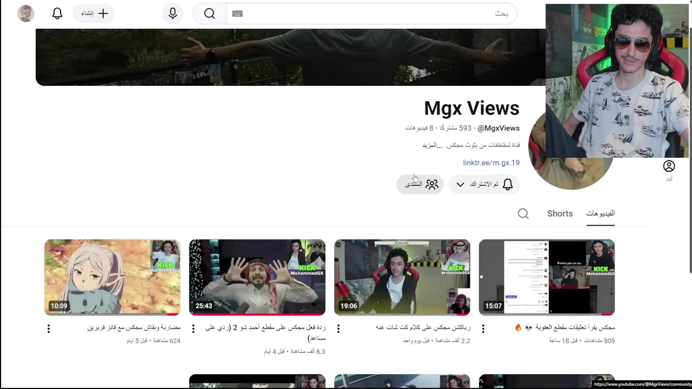Open the 10:09 anime video thumbnail
The width and height of the screenshot is (692, 389).
pyautogui.click(x=112, y=277)
